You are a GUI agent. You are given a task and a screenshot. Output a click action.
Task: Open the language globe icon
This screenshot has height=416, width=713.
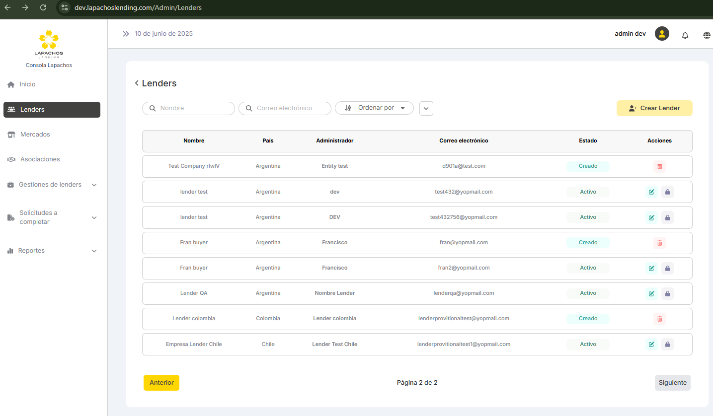point(707,35)
